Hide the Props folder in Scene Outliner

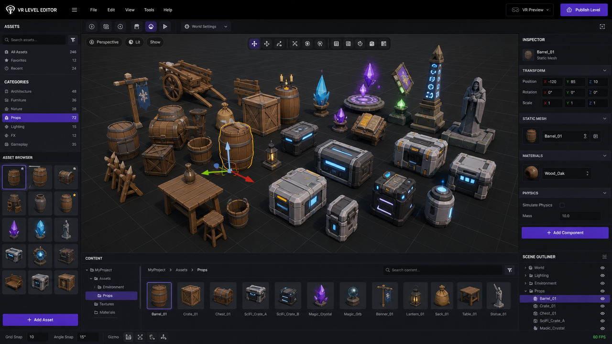click(602, 291)
